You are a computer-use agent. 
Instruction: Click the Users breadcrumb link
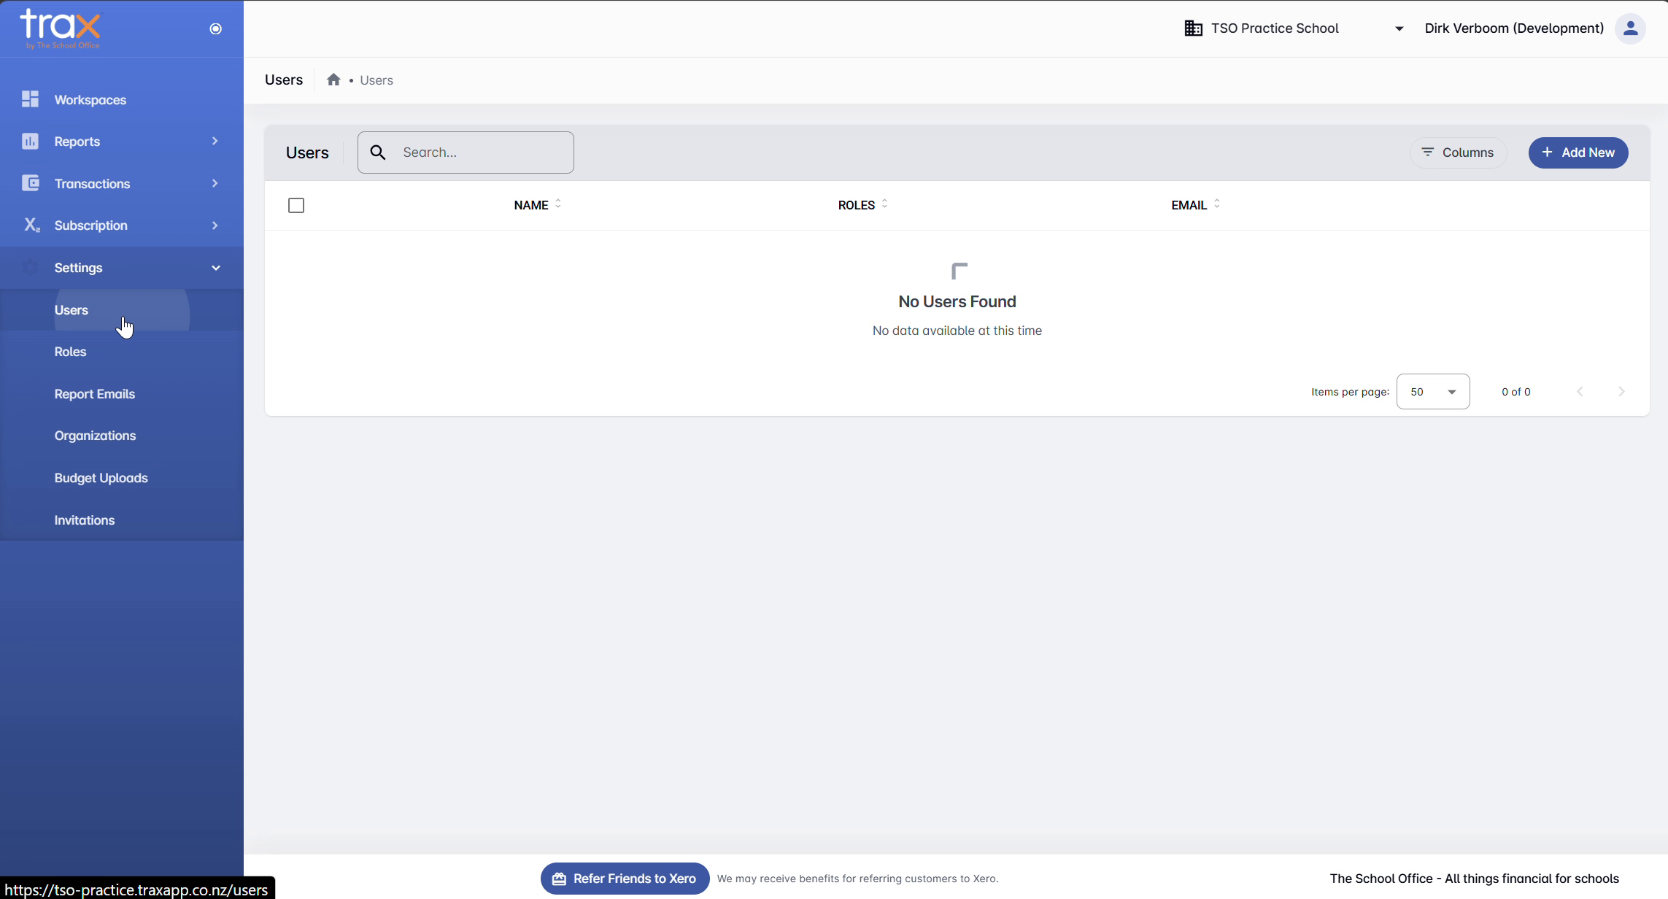[377, 80]
